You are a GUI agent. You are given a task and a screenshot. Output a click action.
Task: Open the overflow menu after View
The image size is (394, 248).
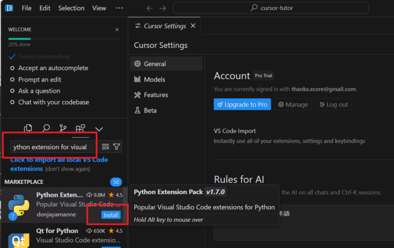[120, 8]
